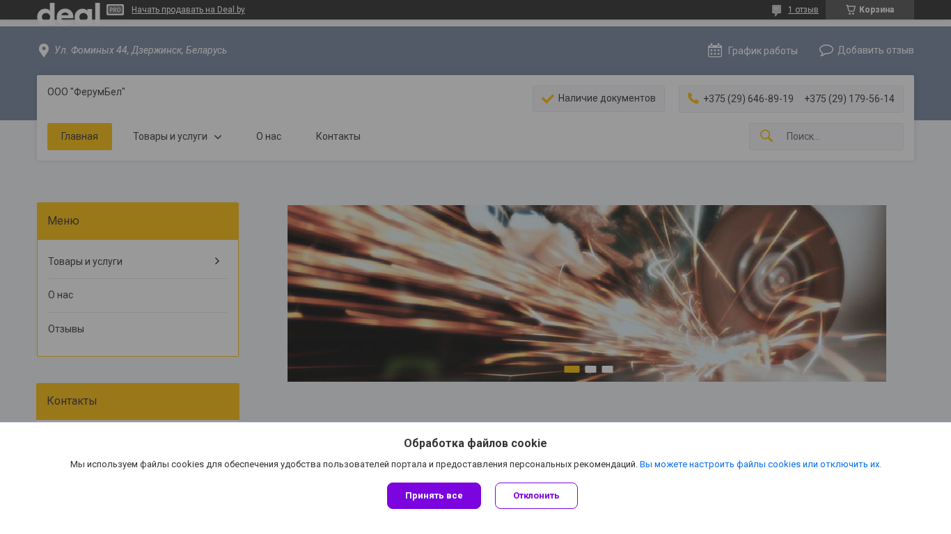Accept all cookies with Принять все

click(x=434, y=496)
